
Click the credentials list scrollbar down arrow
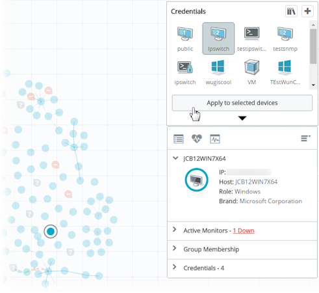(313, 85)
